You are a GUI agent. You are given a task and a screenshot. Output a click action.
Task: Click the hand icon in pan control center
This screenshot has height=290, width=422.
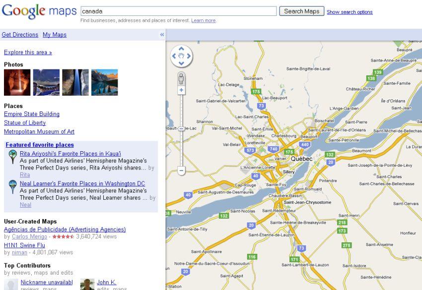point(181,56)
